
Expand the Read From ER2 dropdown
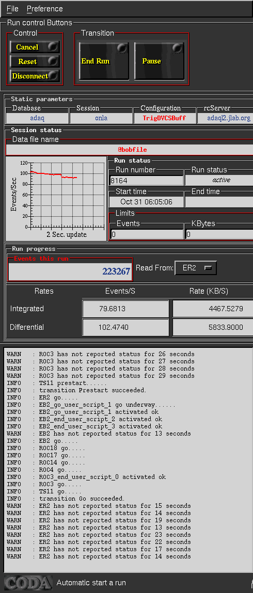196,268
